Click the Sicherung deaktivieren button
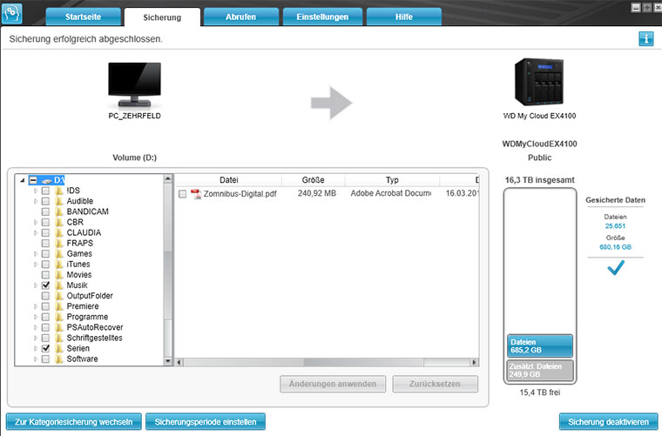The image size is (662, 436). 607,422
